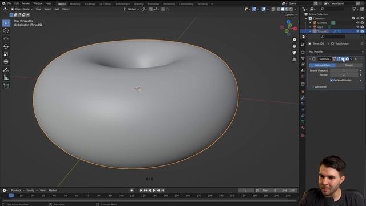This screenshot has width=366, height=206.
Task: Select Simple subdivision type
Action: [x=349, y=65]
